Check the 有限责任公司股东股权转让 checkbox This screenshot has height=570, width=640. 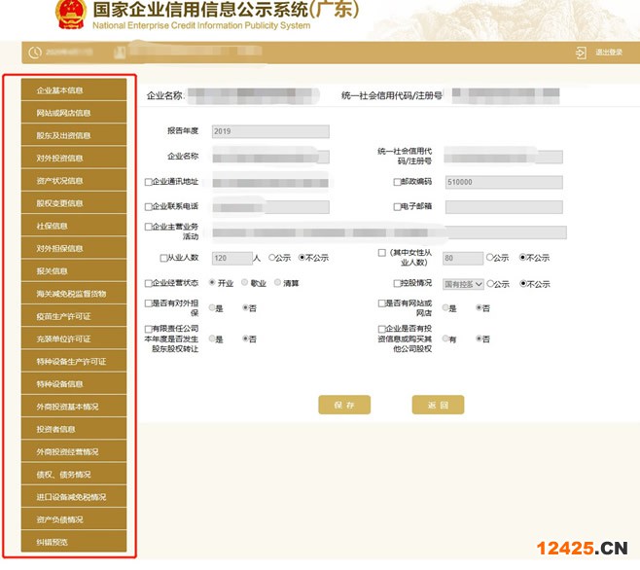tap(149, 329)
